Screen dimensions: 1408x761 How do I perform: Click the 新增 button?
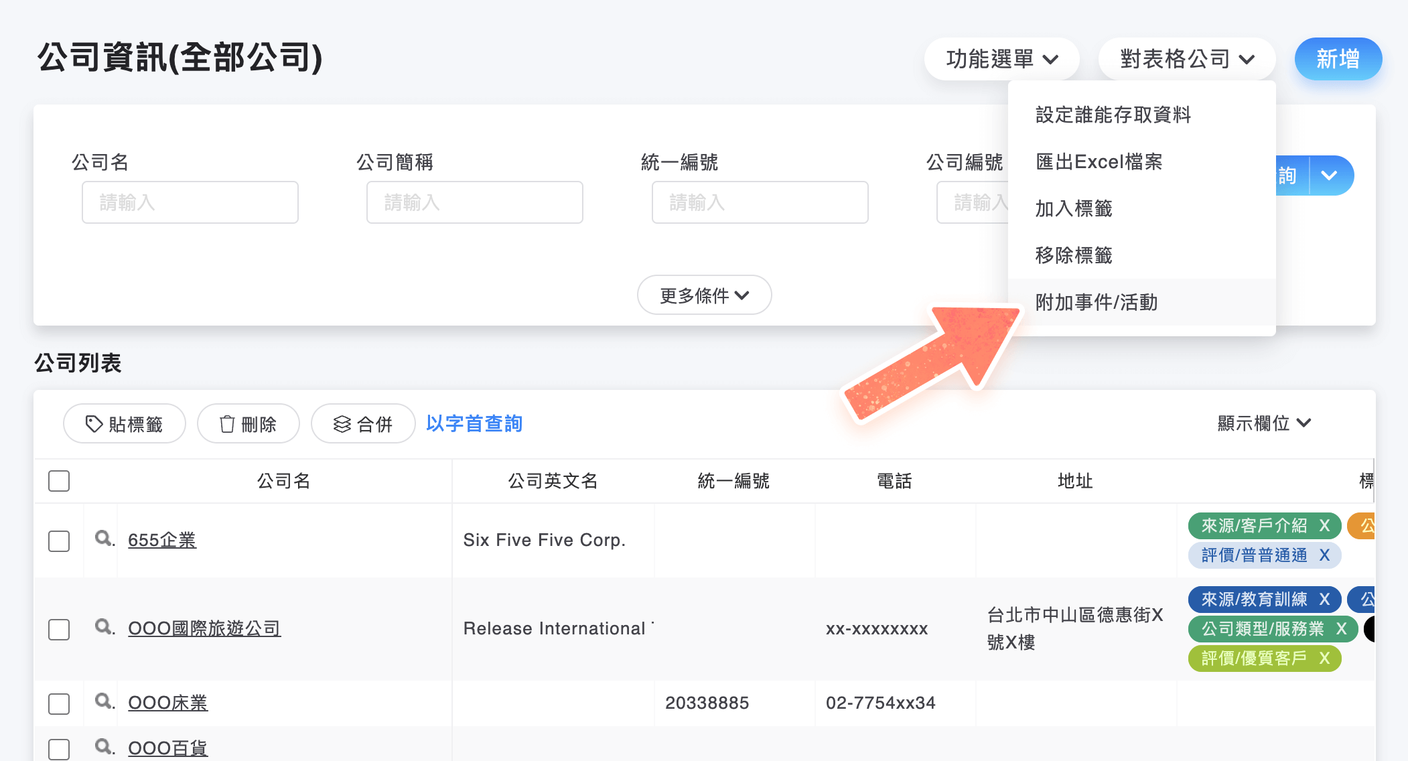[1338, 59]
